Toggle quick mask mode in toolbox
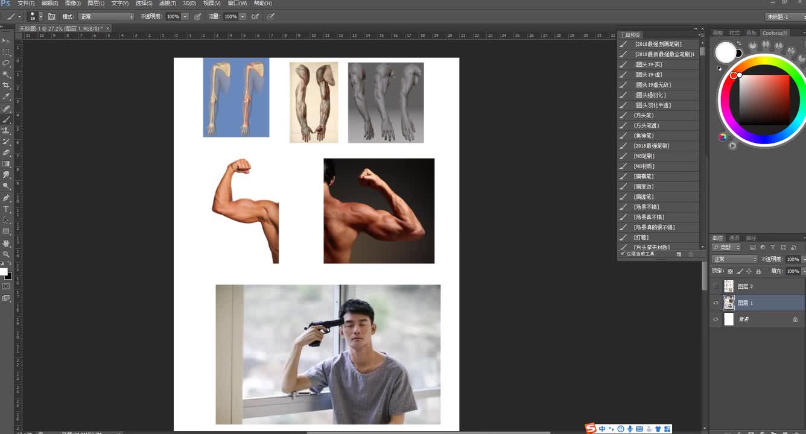 [6, 286]
